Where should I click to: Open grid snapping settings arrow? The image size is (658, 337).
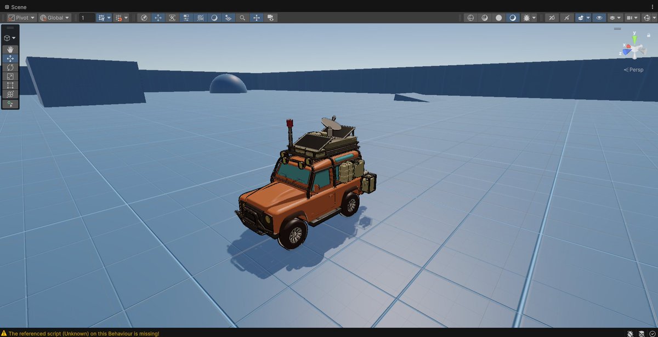coord(109,18)
